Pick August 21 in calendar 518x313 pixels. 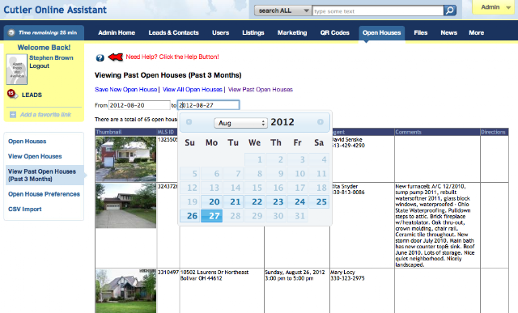(233, 201)
